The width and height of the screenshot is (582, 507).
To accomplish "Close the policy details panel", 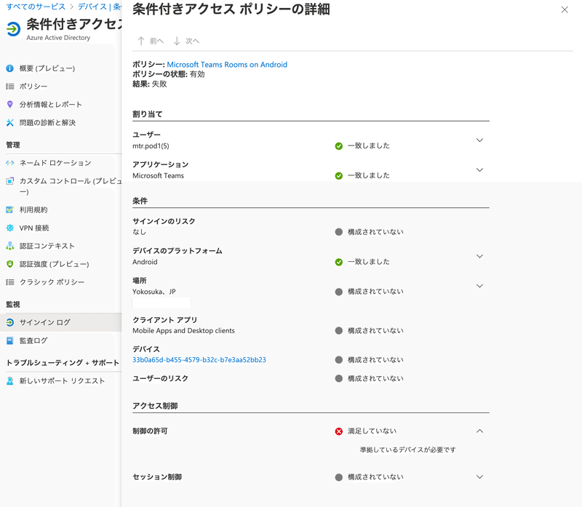I will [565, 9].
